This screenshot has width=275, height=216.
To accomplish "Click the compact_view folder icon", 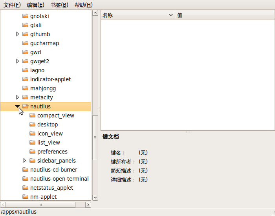I will tap(32, 115).
